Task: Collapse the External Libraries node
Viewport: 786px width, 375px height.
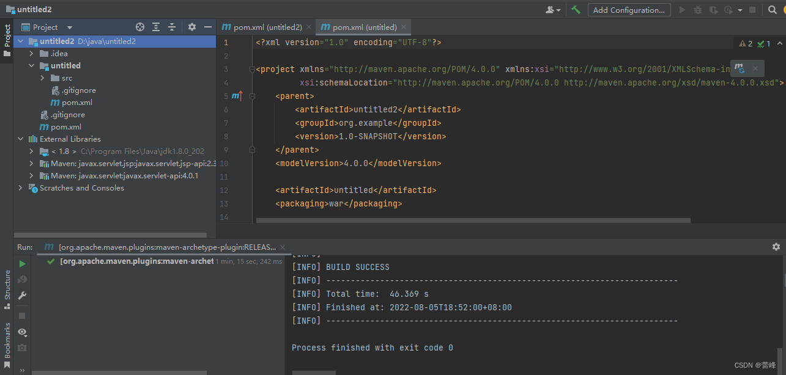Action: [20, 139]
